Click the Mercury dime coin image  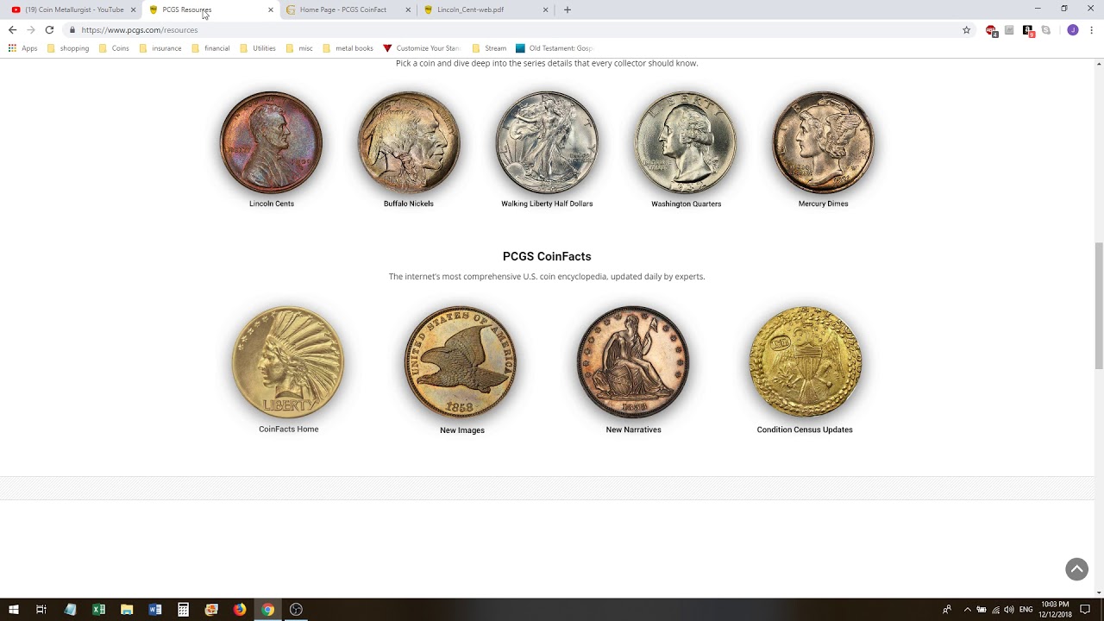(x=824, y=142)
